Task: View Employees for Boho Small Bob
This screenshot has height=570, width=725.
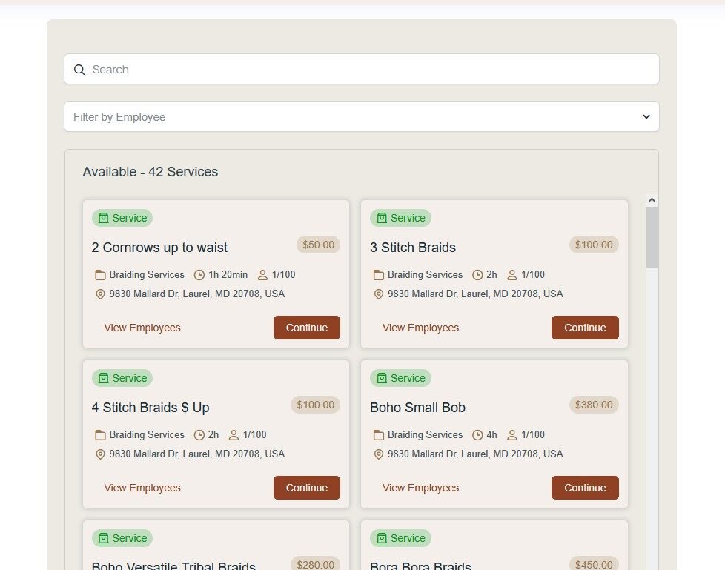Action: (421, 487)
